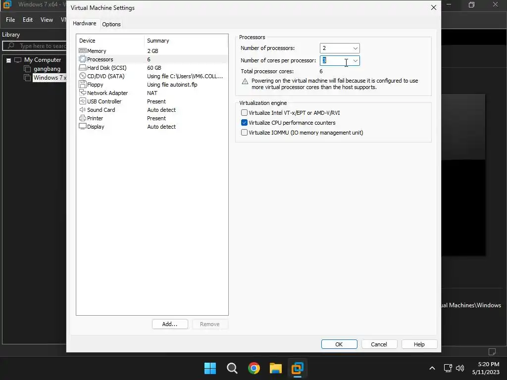Open the Windows Start button
The image size is (507, 380).
(210, 368)
